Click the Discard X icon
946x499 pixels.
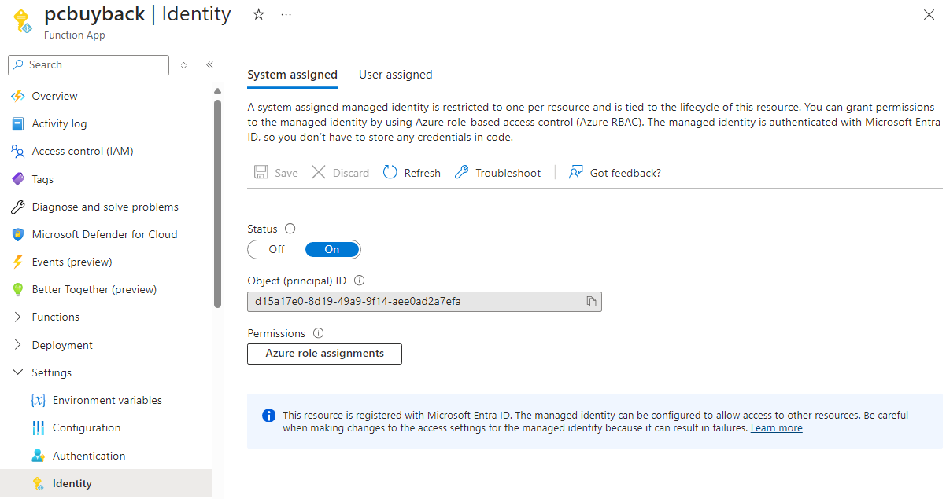[319, 172]
